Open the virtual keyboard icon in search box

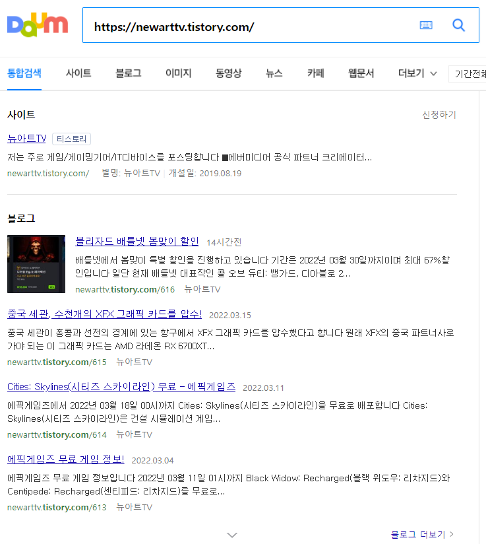pyautogui.click(x=426, y=25)
